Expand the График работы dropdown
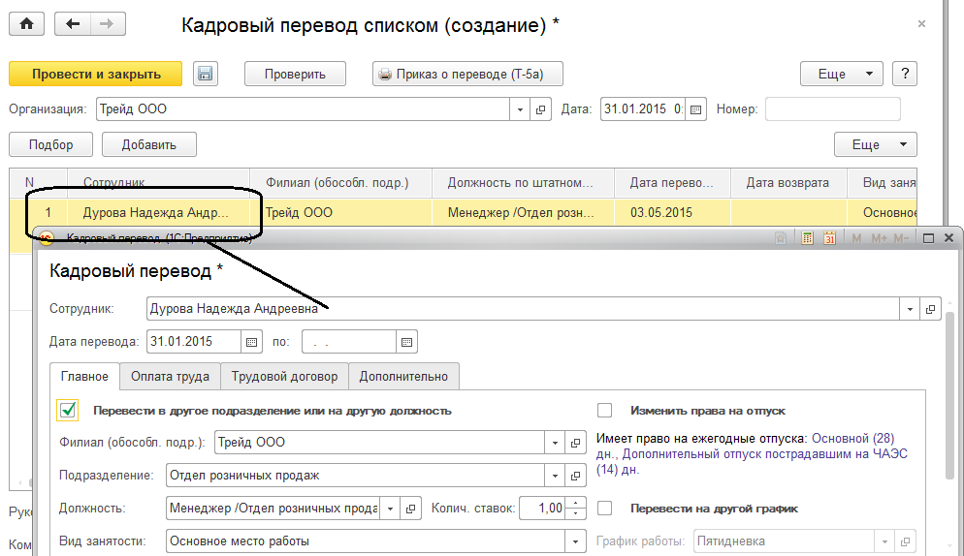 pos(884,541)
